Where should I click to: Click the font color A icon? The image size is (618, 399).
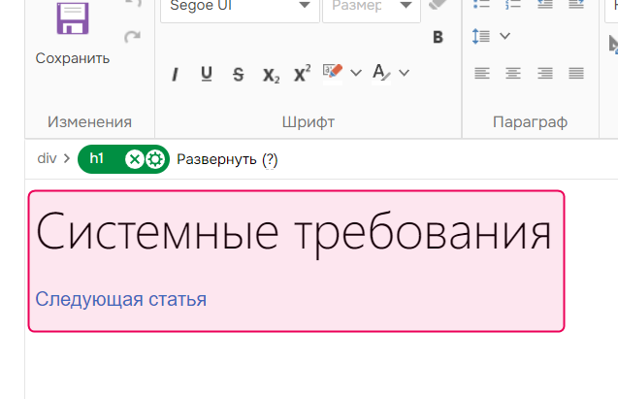pyautogui.click(x=381, y=73)
